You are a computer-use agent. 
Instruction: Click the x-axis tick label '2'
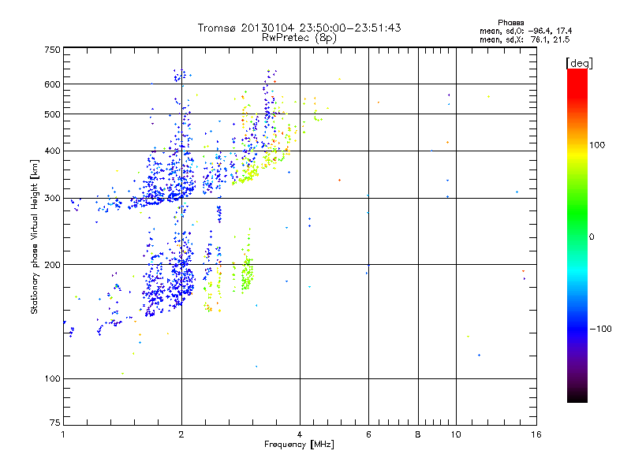tap(181, 434)
